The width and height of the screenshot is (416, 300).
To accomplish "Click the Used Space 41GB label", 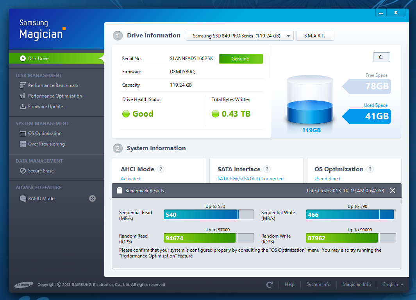I will (366, 116).
